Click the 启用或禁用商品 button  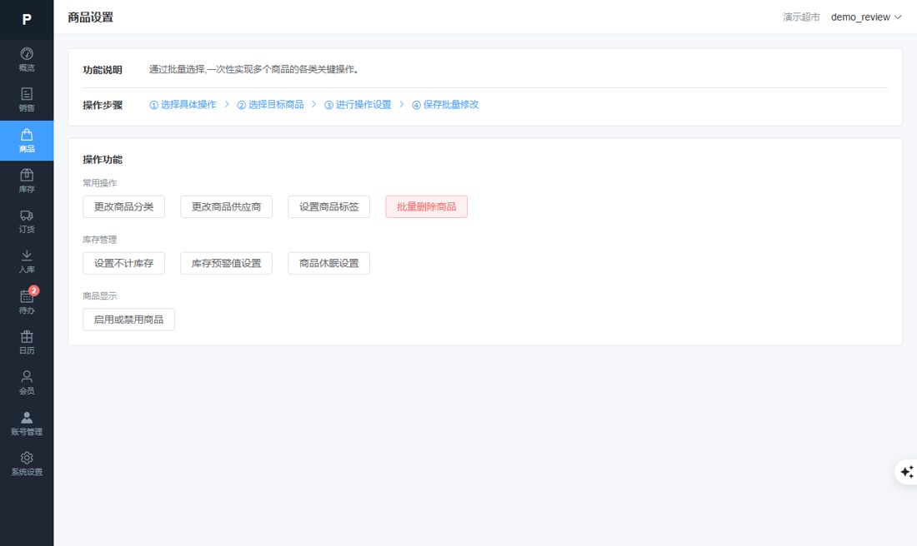[128, 320]
